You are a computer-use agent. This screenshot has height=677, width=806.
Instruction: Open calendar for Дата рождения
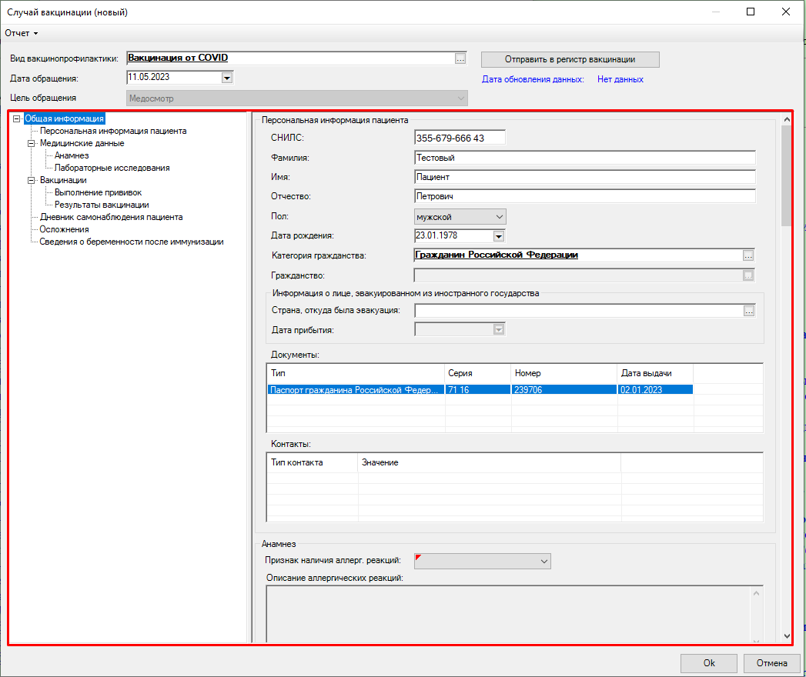[499, 236]
